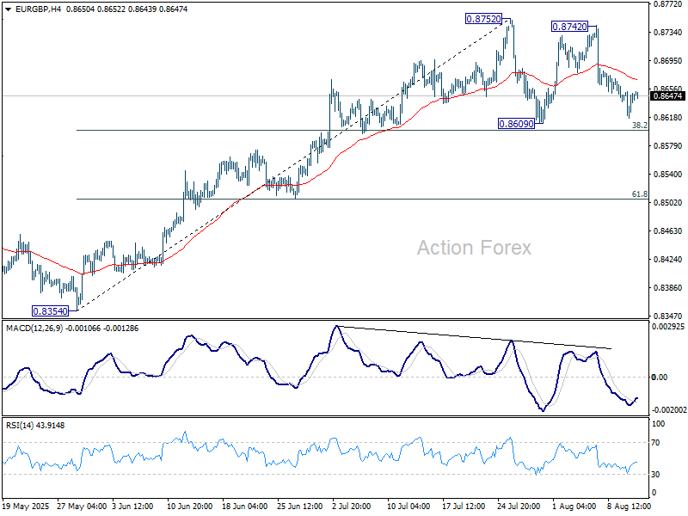Click the 0.002925 MACD scale value
This screenshot has height=516, width=688.
click(x=668, y=327)
